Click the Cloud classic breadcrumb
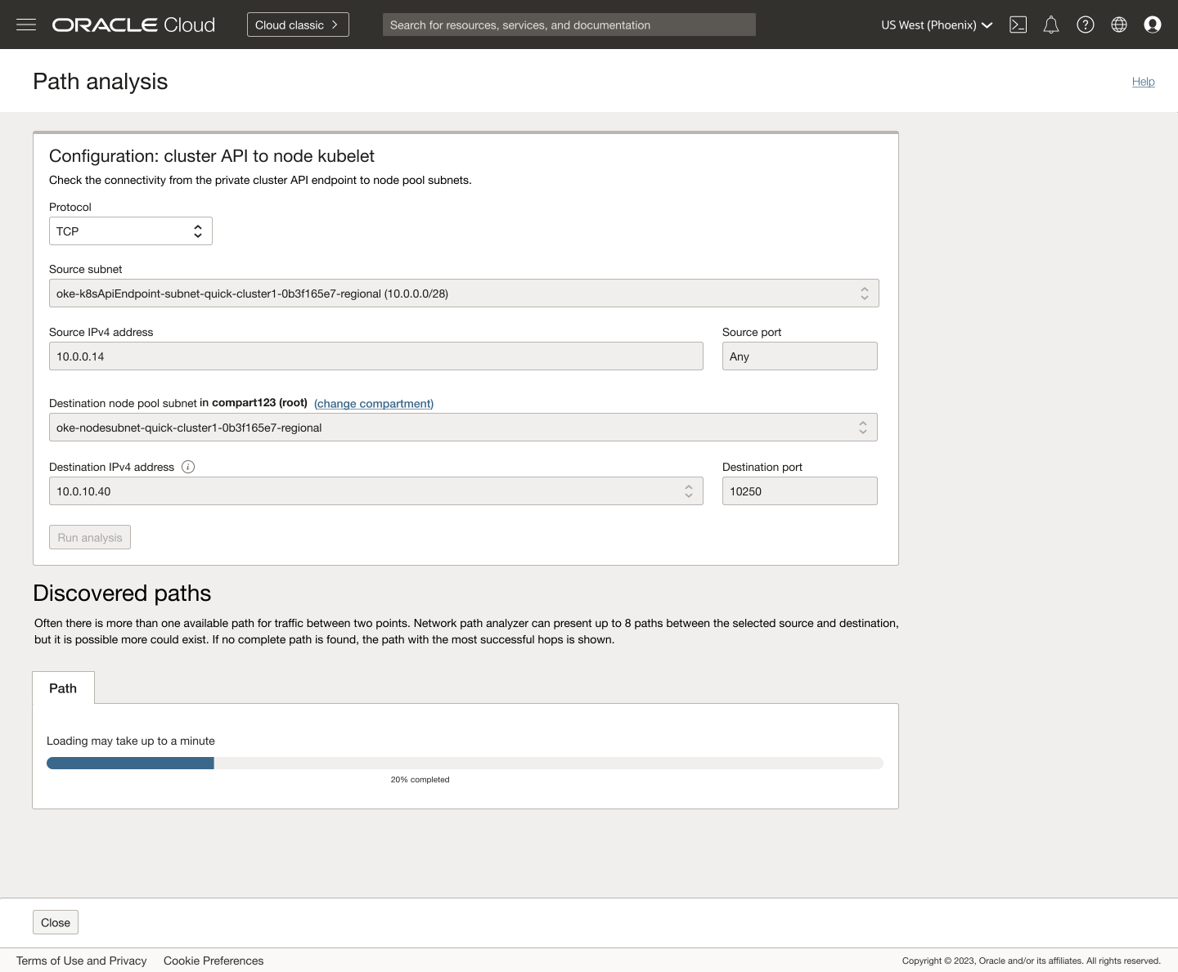The width and height of the screenshot is (1178, 972). [x=297, y=25]
